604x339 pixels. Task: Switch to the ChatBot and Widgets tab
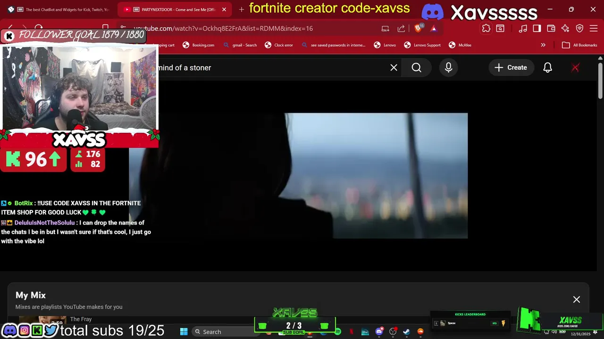59,9
